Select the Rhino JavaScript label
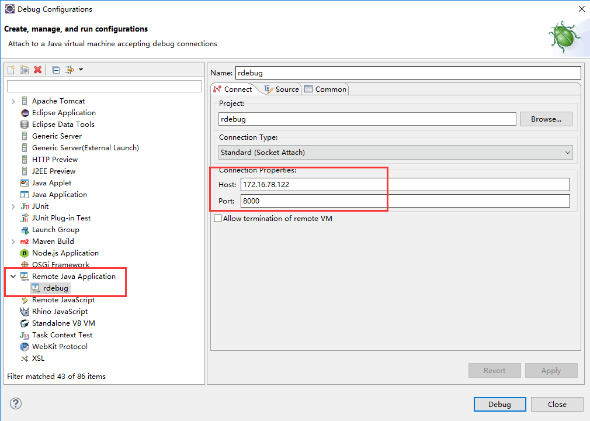The image size is (590, 421). pyautogui.click(x=60, y=312)
